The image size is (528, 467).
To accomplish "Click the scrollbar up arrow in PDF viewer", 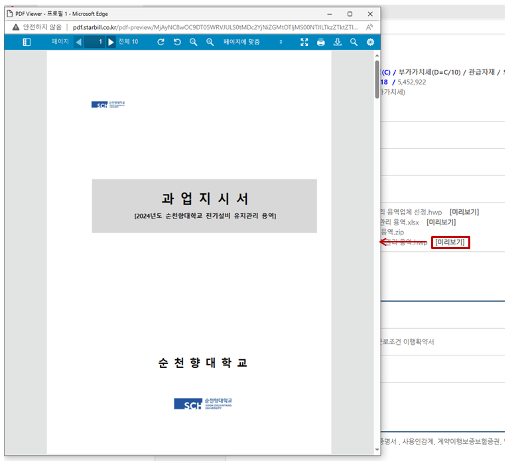I will [377, 55].
